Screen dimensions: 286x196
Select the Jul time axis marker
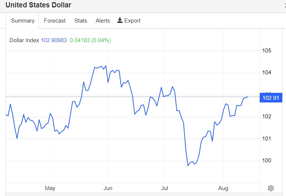point(164,188)
